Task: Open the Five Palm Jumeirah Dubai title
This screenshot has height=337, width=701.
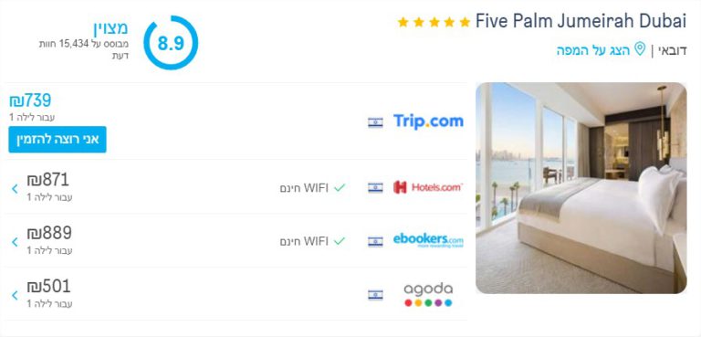Action: click(581, 22)
